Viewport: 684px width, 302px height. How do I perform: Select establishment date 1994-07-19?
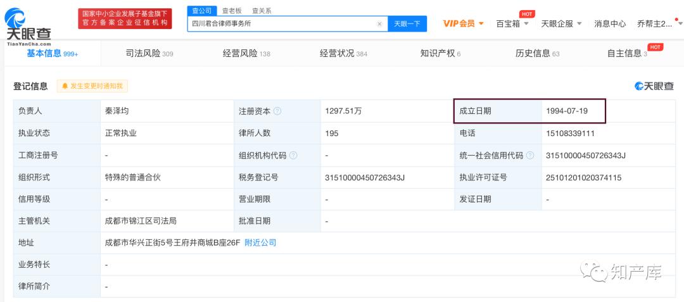(x=567, y=111)
